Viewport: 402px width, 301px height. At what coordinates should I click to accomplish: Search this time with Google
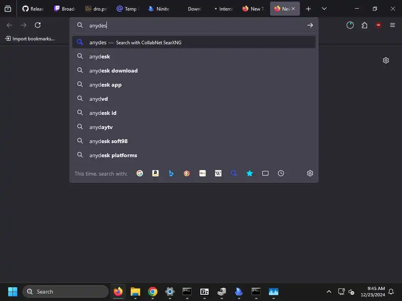pos(140,173)
